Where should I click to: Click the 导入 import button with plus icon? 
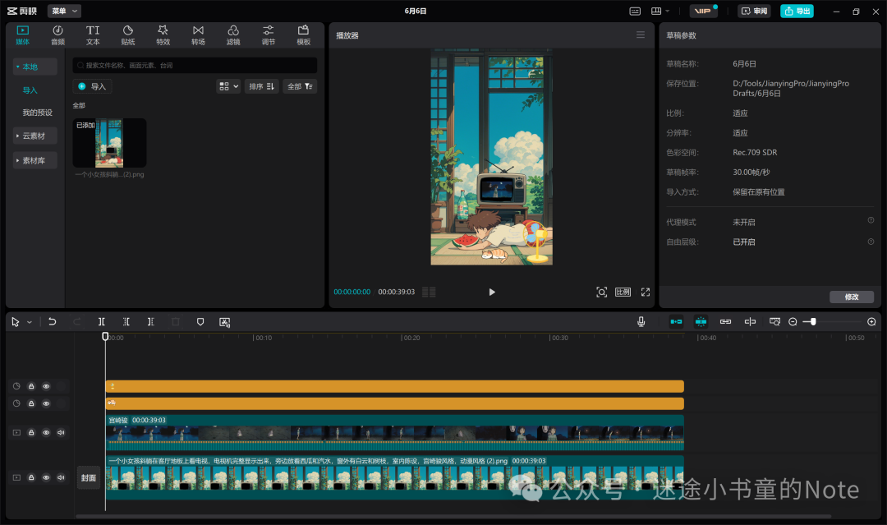click(92, 86)
